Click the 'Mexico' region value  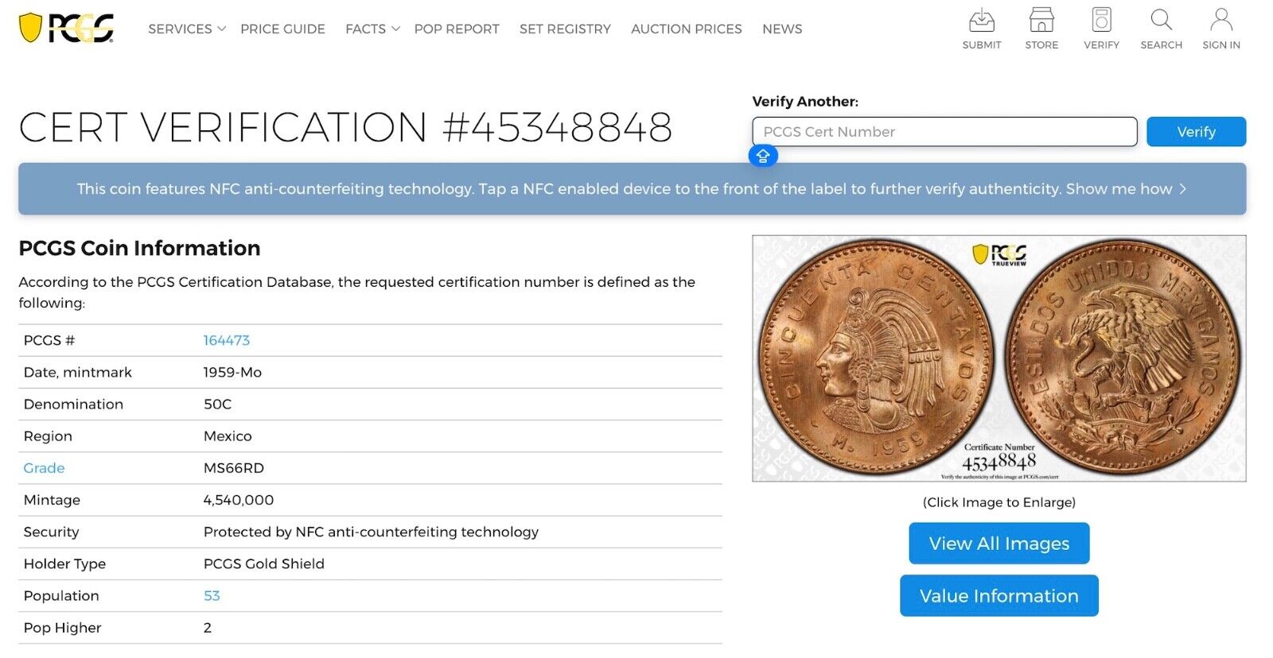228,436
